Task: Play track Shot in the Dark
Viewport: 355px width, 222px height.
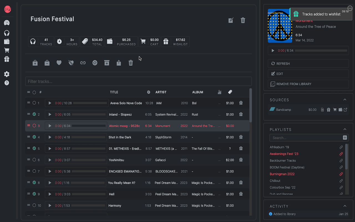Action: tap(50, 137)
